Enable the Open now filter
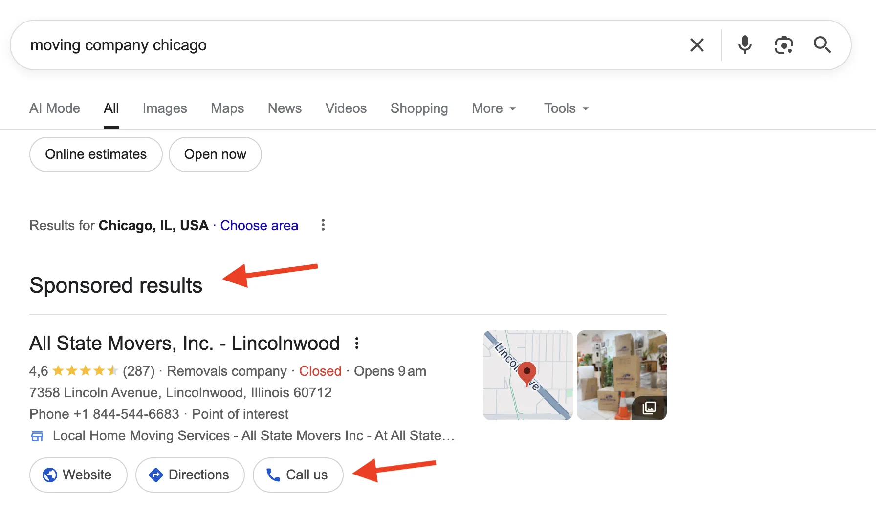 click(x=215, y=154)
